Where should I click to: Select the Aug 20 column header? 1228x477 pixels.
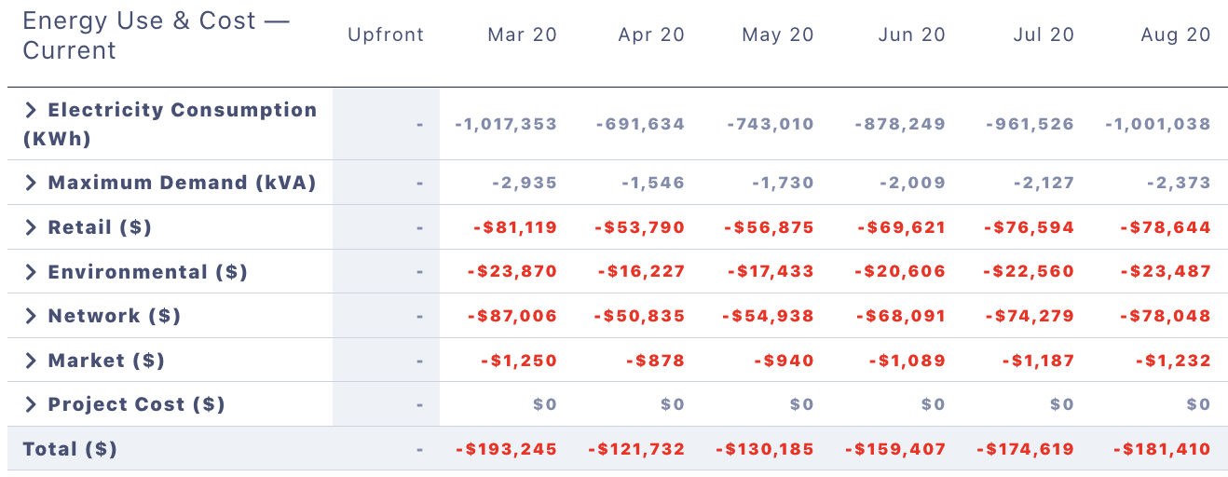click(x=1176, y=35)
